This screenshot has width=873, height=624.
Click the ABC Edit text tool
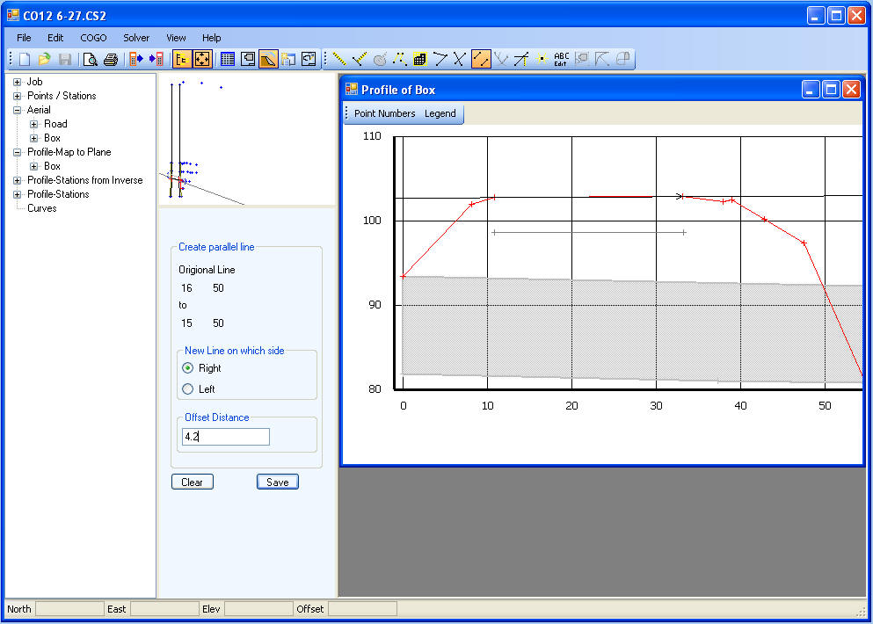[x=561, y=59]
